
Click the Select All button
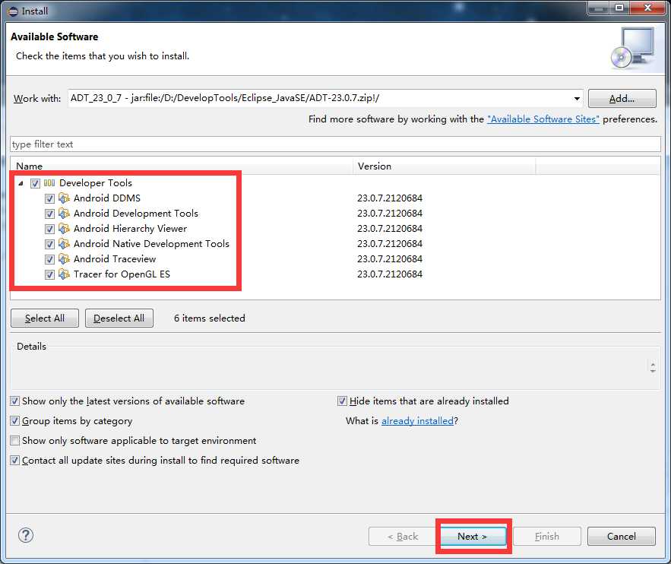pyautogui.click(x=45, y=318)
